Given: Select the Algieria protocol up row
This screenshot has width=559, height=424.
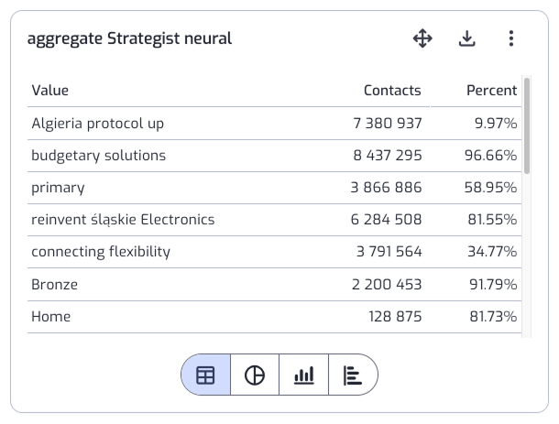Looking at the screenshot, I should [274, 124].
